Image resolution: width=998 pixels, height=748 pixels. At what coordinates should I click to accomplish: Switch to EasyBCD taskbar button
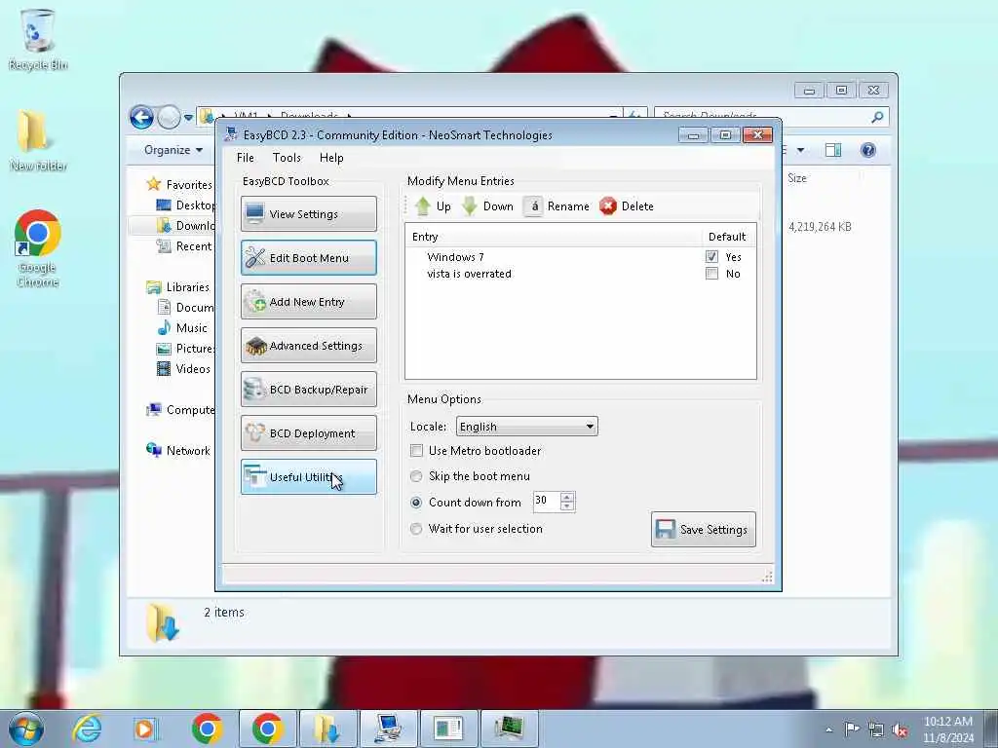click(x=388, y=729)
